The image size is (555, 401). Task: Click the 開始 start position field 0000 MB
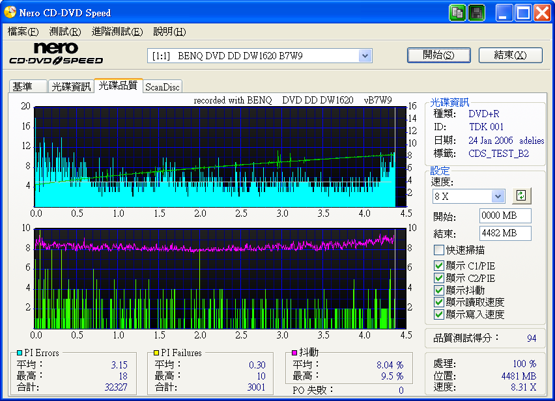tap(505, 215)
